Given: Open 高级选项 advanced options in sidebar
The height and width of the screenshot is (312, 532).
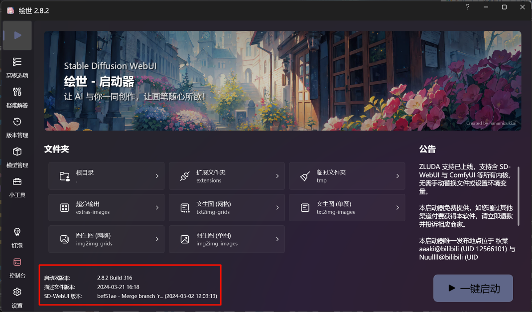Looking at the screenshot, I should pyautogui.click(x=17, y=68).
